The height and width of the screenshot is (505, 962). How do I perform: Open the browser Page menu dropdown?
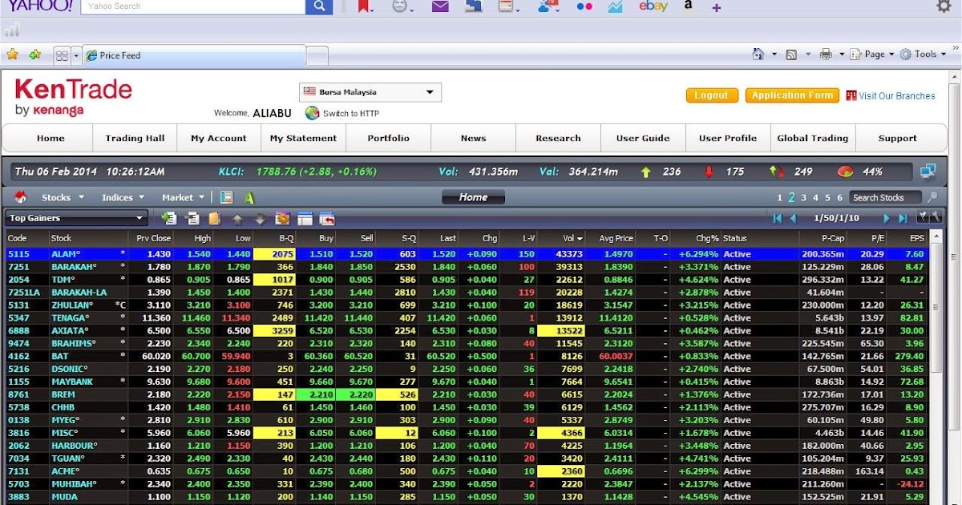click(874, 55)
